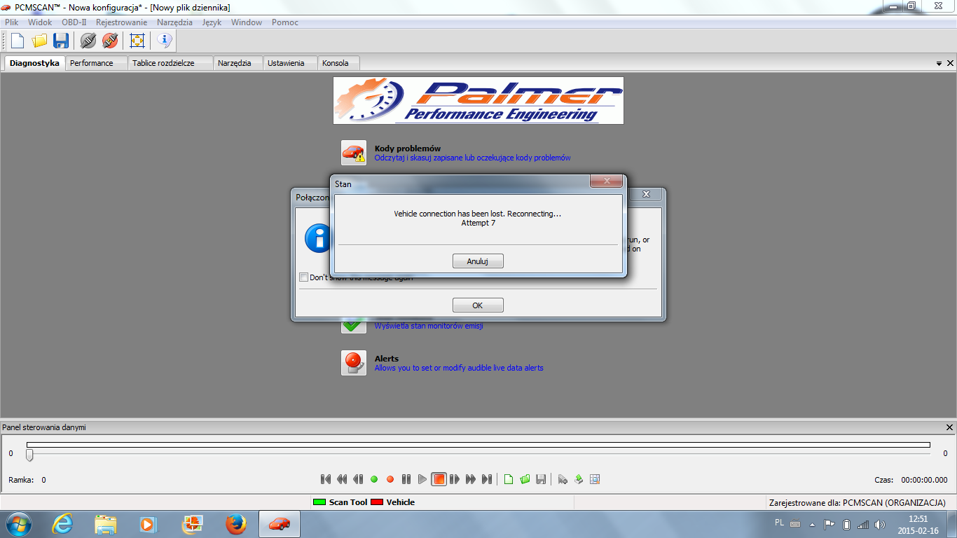Click the grey save log floppy icon
The image size is (957, 538).
tap(541, 479)
